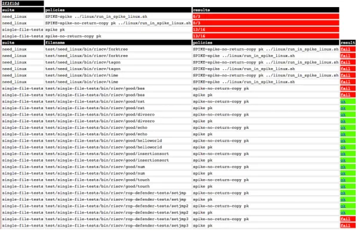Select the filename column header

118,42
